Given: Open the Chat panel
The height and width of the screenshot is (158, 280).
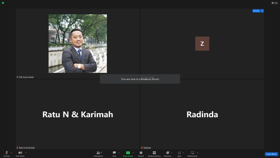Looking at the screenshot, I should pos(114,154).
